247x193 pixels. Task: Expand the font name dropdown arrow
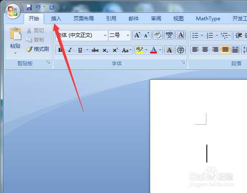105,35
